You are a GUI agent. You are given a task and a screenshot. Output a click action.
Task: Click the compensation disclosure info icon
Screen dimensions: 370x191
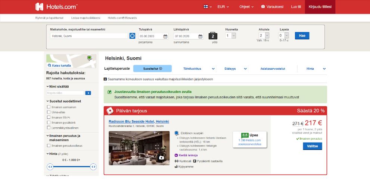105,79
